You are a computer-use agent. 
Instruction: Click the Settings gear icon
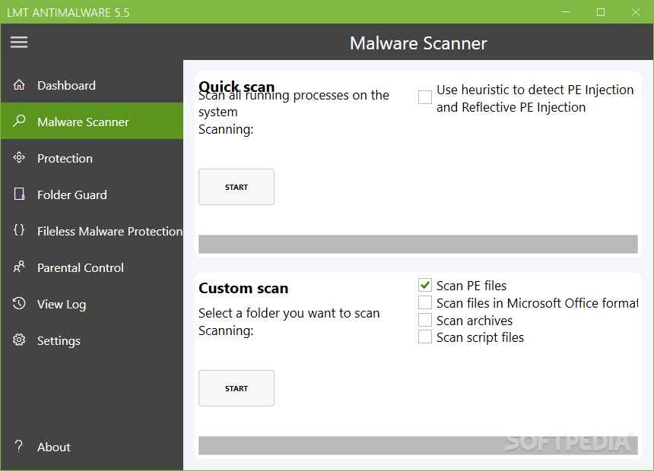[19, 340]
